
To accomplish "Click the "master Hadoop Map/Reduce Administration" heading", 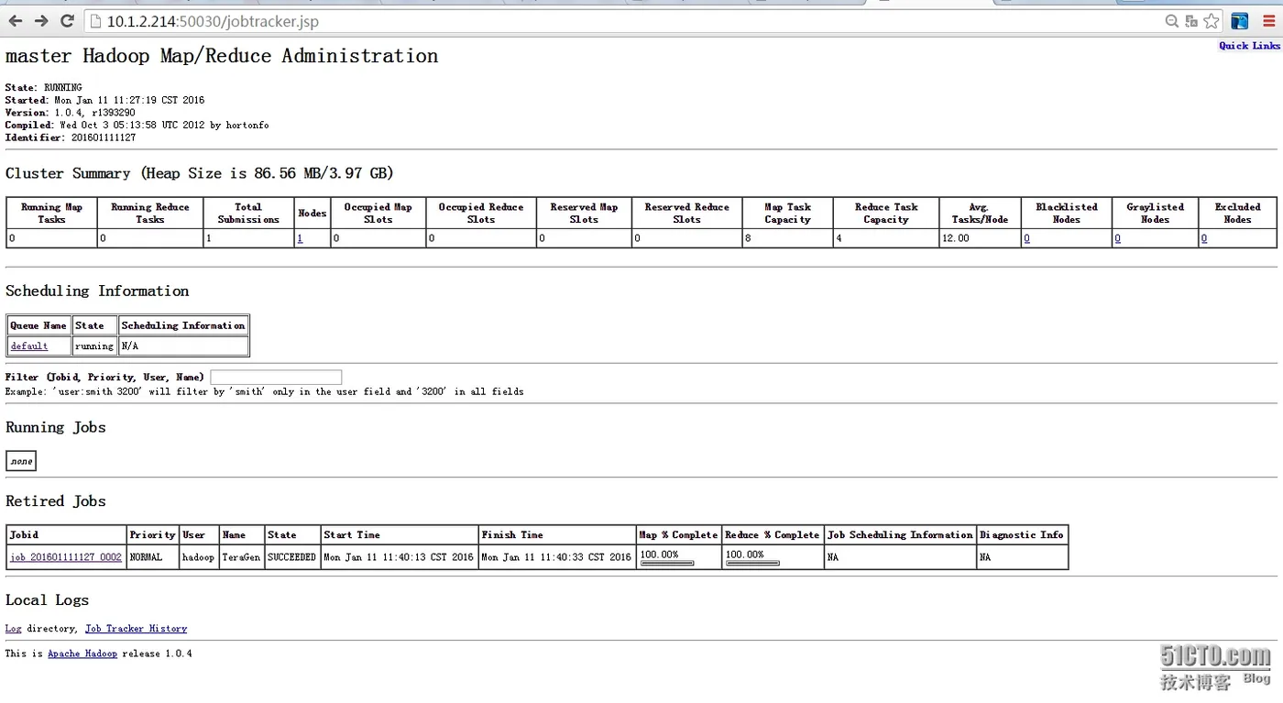I will [222, 56].
